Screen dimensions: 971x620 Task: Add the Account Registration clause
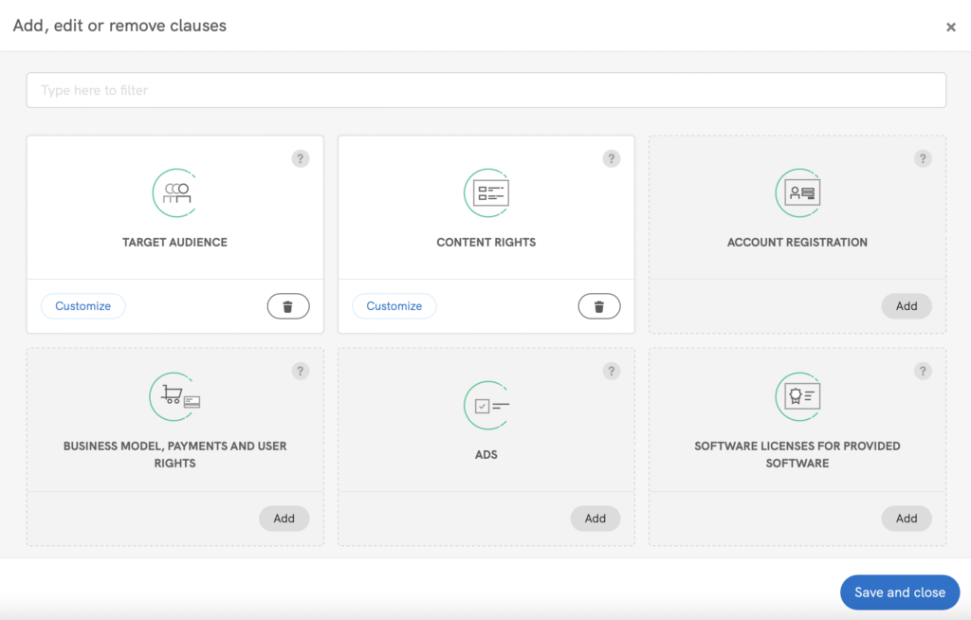point(907,306)
